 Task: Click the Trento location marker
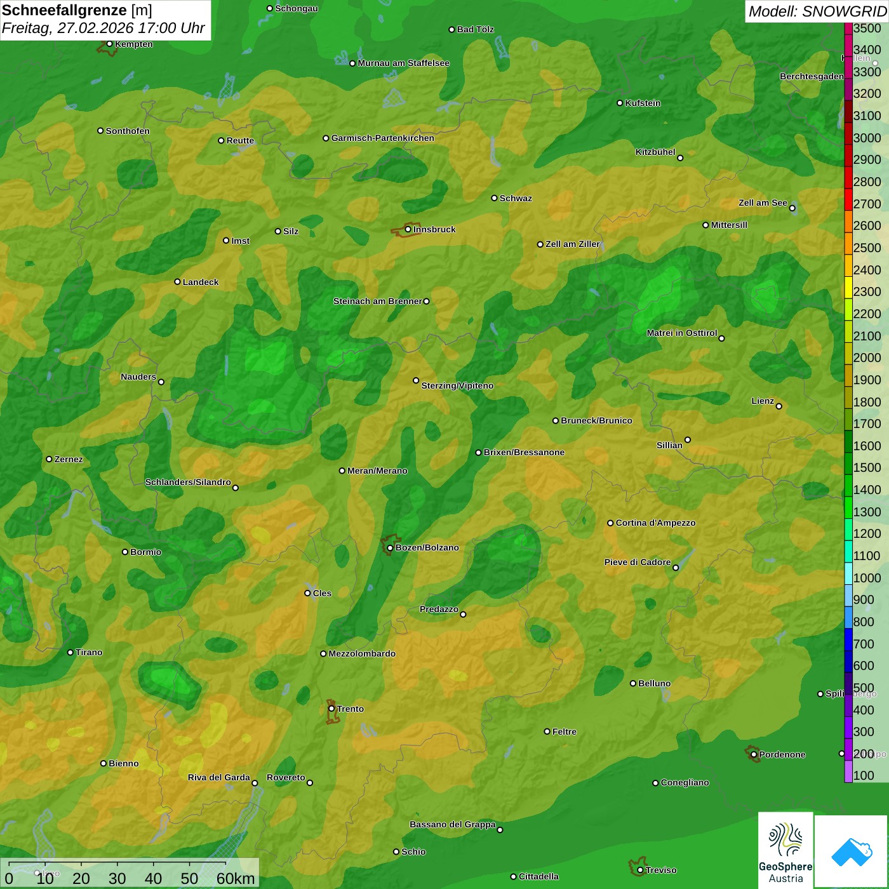click(x=331, y=709)
